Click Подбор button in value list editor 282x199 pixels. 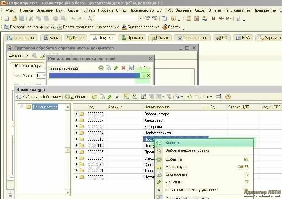point(143,68)
